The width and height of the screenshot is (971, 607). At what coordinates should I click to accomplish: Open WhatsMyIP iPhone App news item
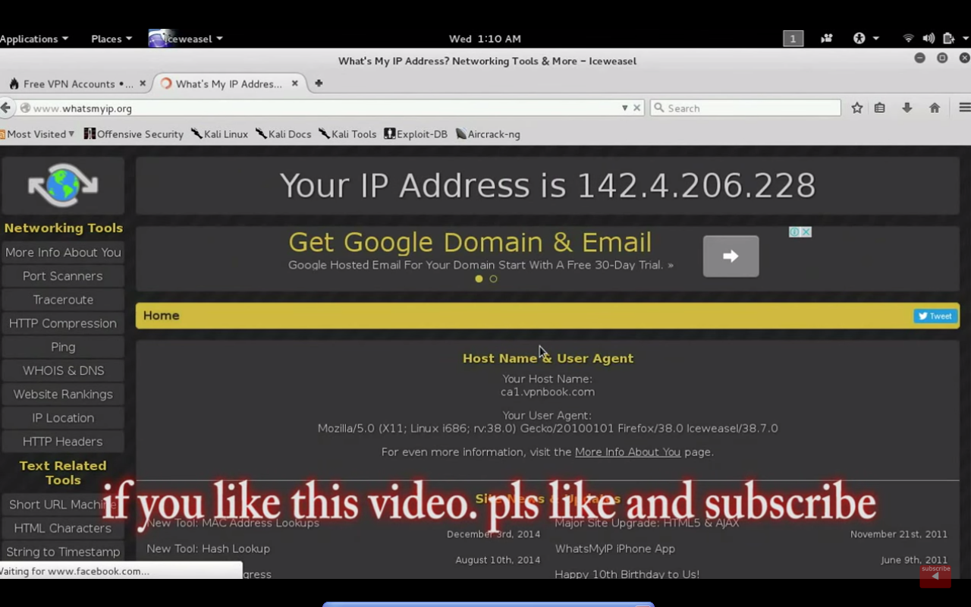click(614, 549)
